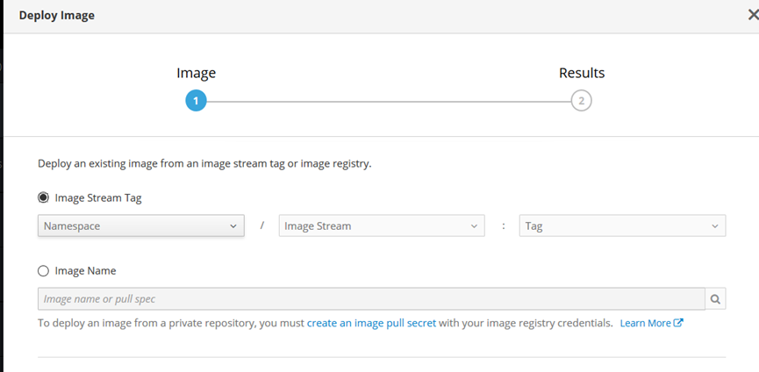
Task: Click the step 2 Results circle
Action: coord(582,101)
